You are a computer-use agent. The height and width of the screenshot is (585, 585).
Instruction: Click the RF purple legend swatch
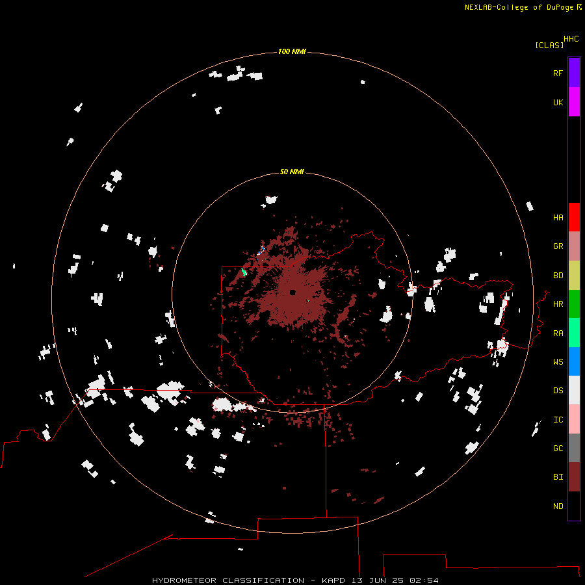574,73
